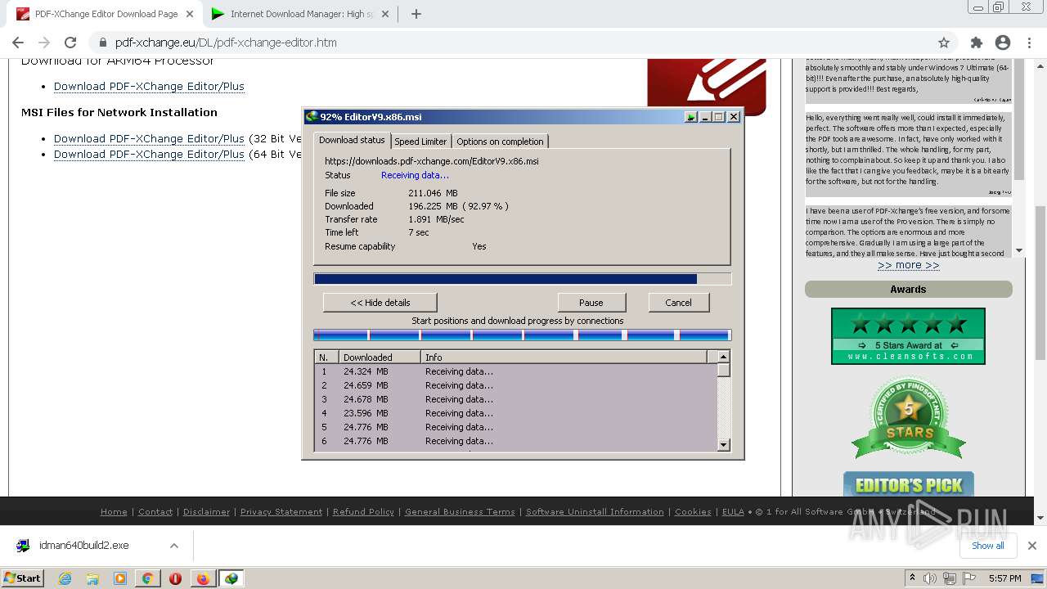Open the Chrome three-dot menu

pyautogui.click(x=1029, y=43)
